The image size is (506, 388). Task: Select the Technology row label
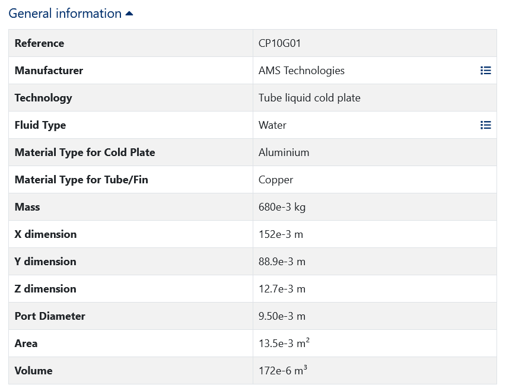(43, 98)
